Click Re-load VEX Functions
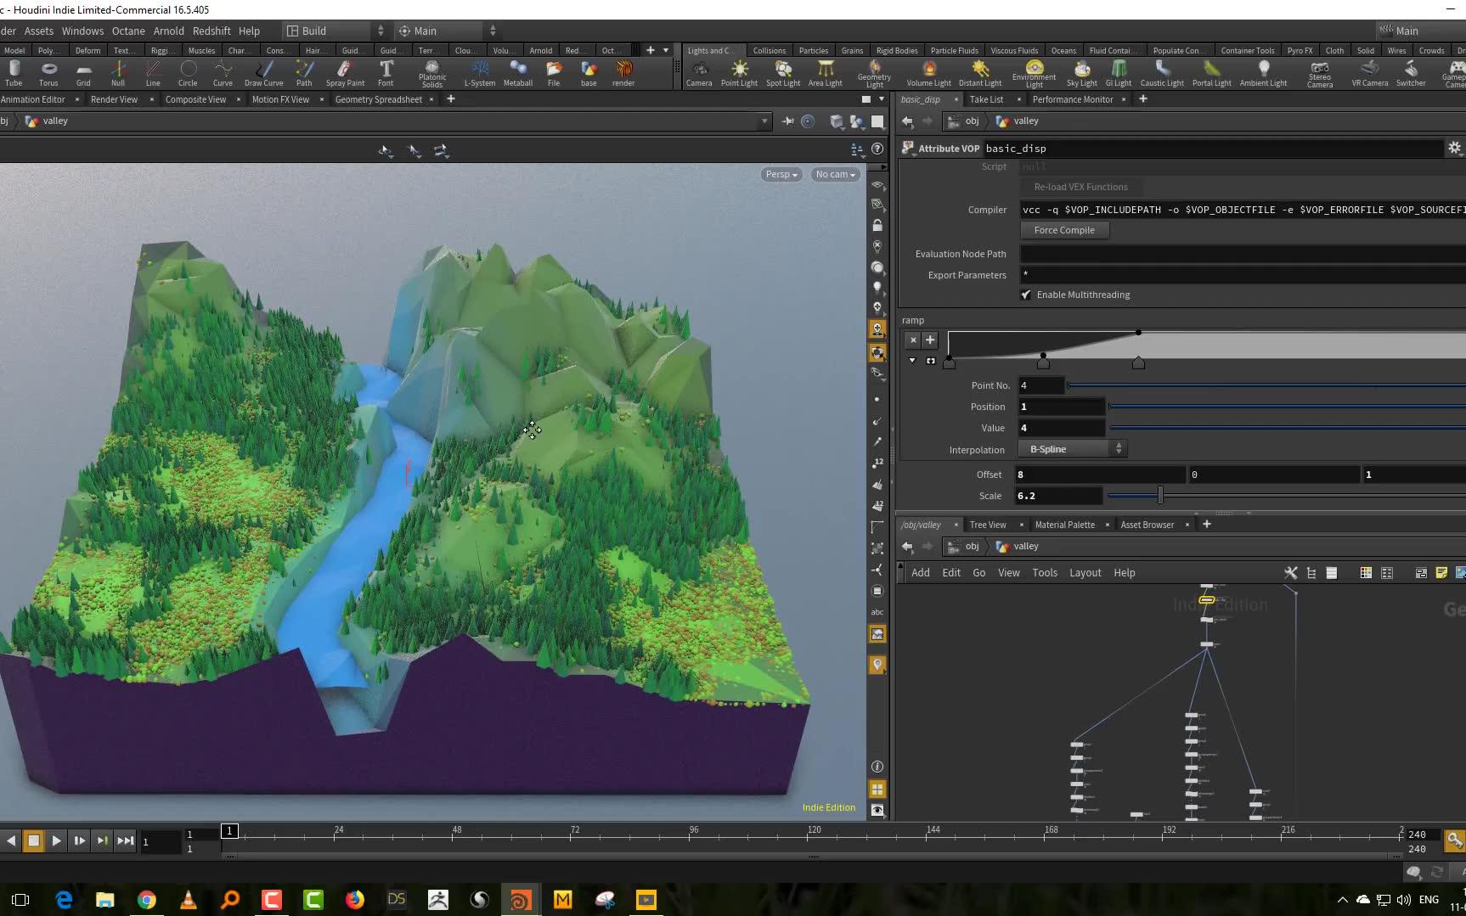Screen dimensions: 1466x916 [x=1080, y=187]
